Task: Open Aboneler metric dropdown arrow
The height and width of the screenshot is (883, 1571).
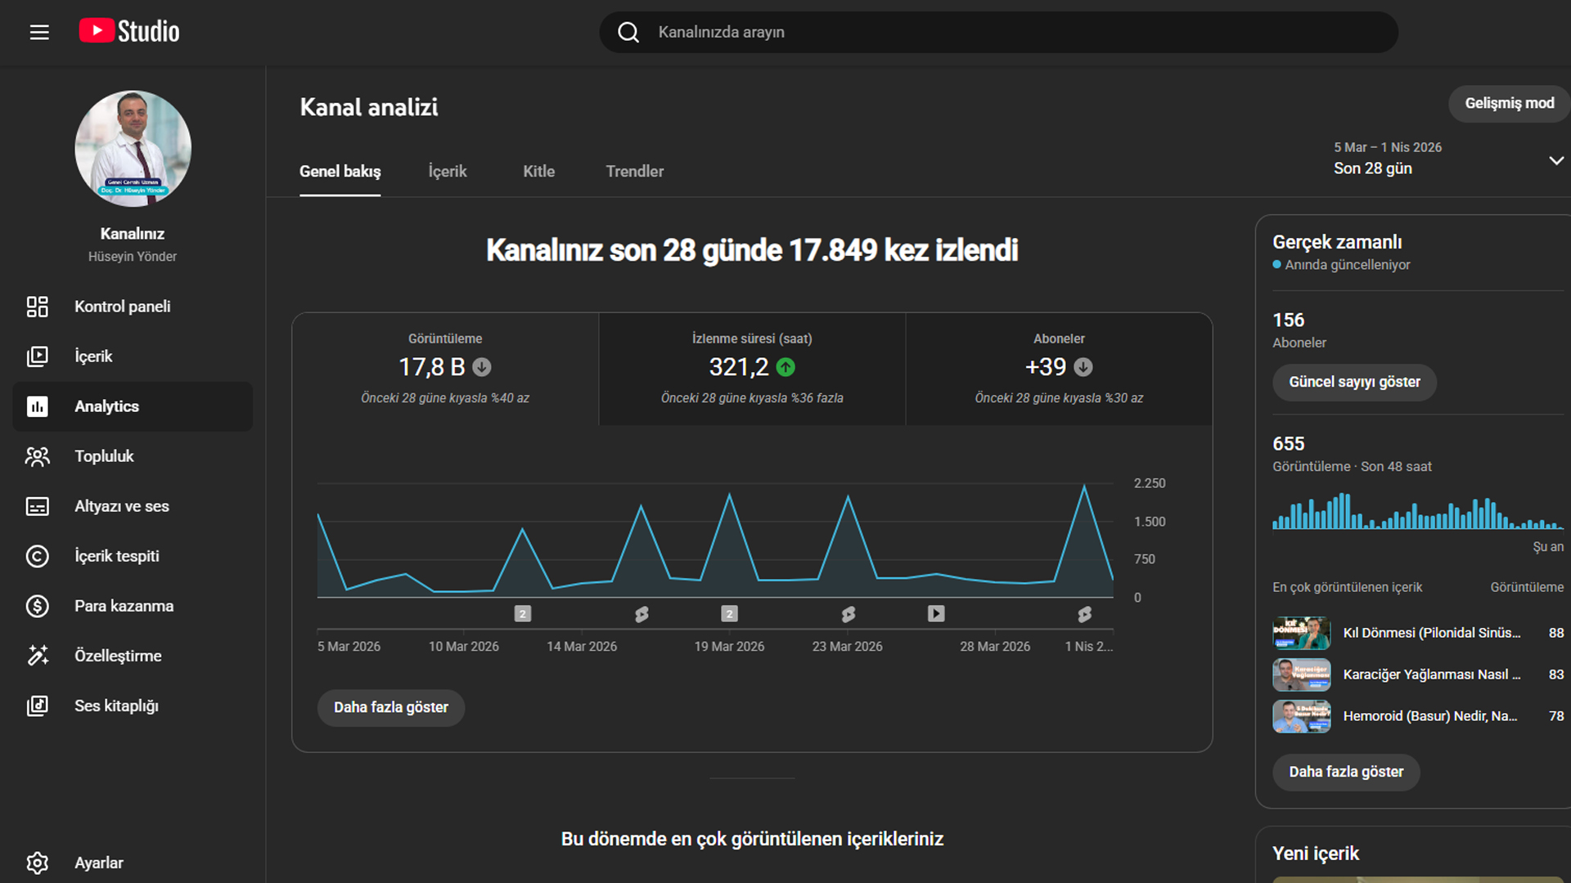Action: point(1084,367)
